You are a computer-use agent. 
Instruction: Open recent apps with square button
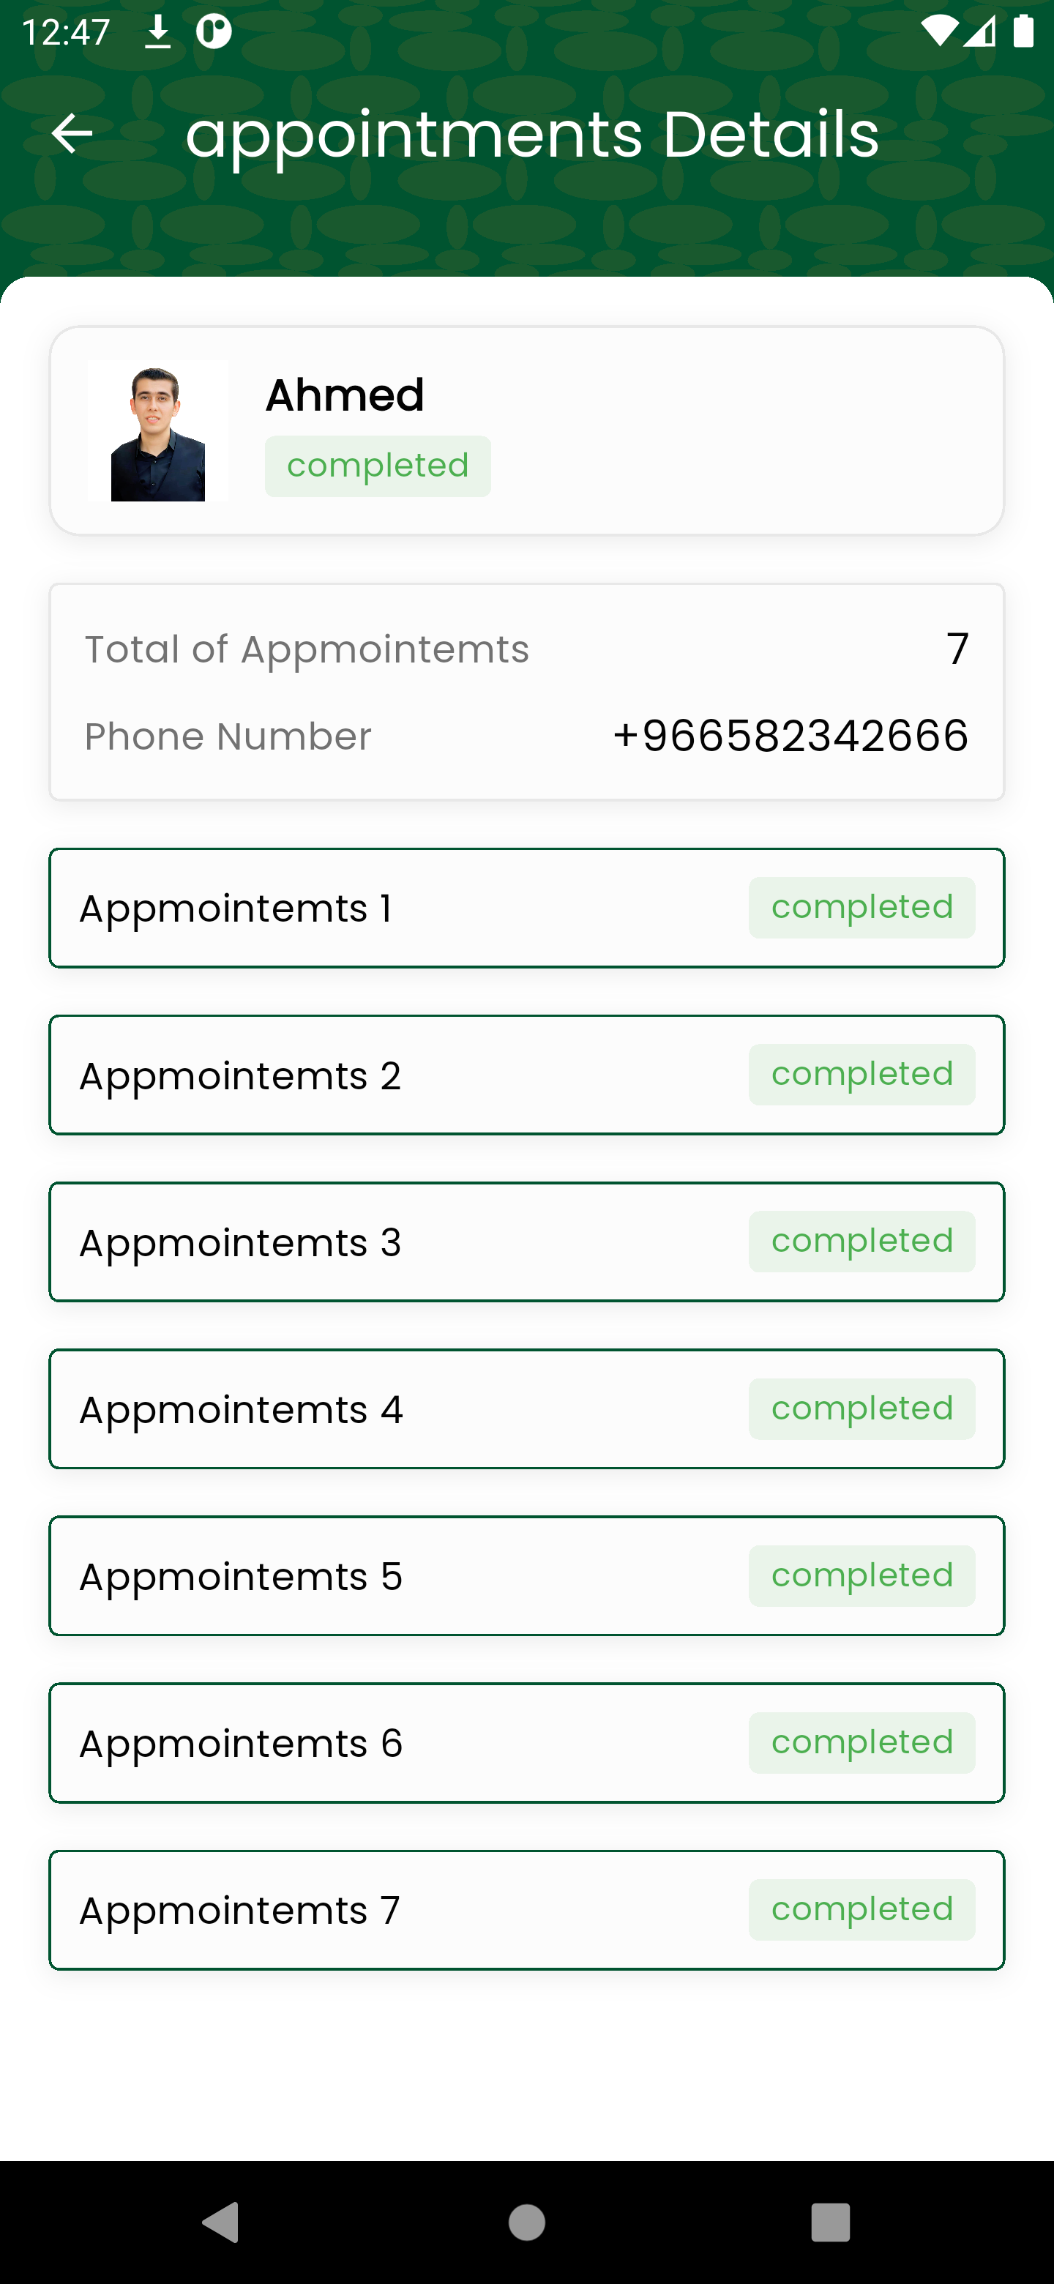[x=830, y=2222]
